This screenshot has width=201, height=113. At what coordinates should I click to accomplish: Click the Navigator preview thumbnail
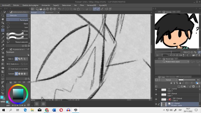tap(177, 31)
